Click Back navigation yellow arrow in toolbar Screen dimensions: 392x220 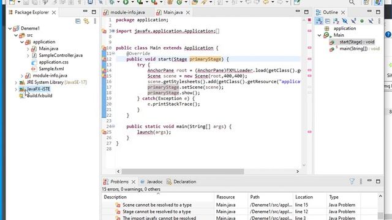(266, 2)
